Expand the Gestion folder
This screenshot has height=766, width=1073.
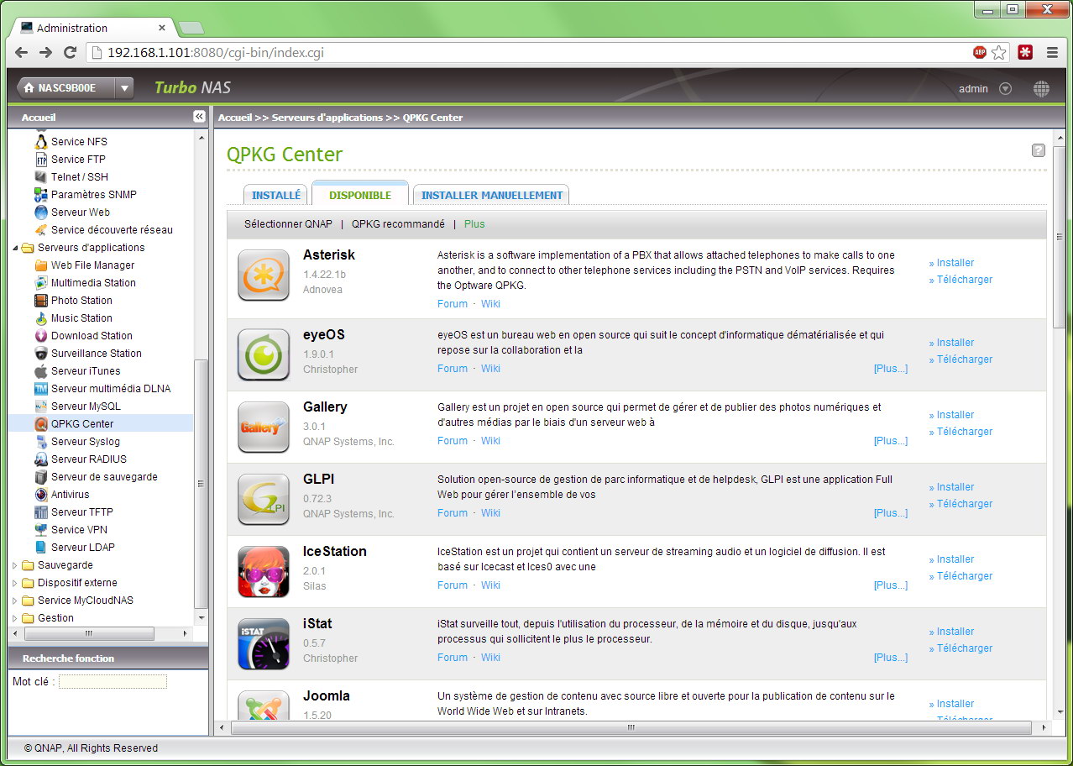(14, 618)
